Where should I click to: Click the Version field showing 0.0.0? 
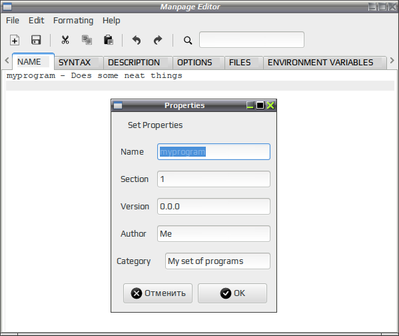point(214,207)
